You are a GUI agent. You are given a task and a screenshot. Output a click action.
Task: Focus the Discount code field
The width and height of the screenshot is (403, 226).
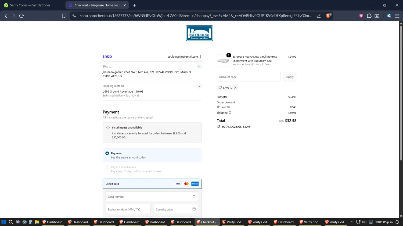pyautogui.click(x=249, y=77)
